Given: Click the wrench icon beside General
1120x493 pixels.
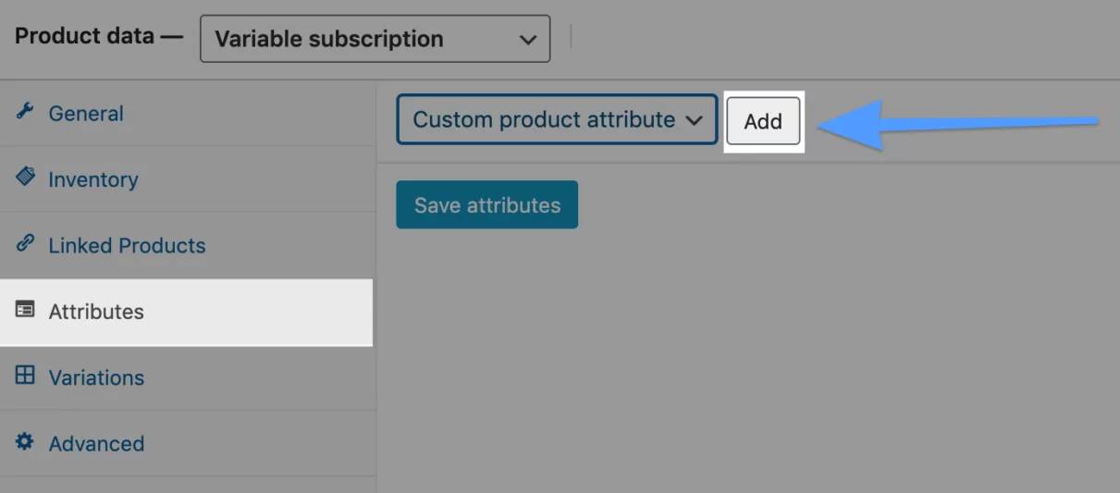Looking at the screenshot, I should click(25, 112).
